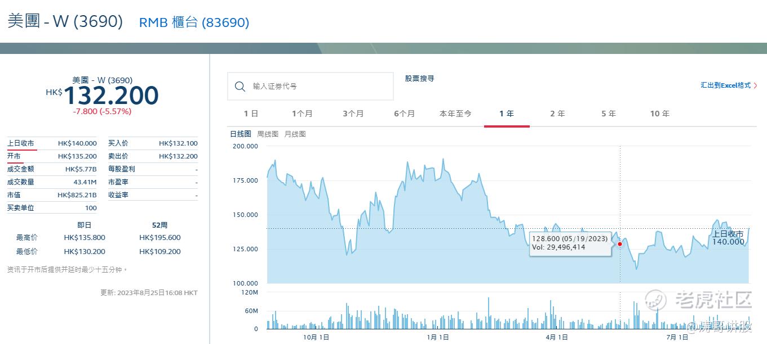Click the Excel export arrow icon
The image size is (767, 344).
[x=755, y=85]
